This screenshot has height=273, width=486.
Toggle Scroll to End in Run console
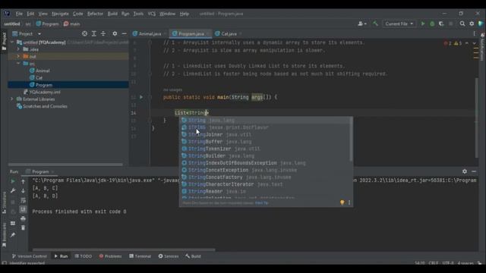click(23, 209)
